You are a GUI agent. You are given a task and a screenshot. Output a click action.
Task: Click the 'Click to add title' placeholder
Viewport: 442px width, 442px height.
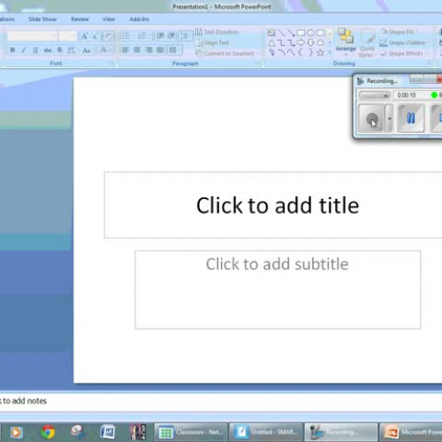click(278, 205)
